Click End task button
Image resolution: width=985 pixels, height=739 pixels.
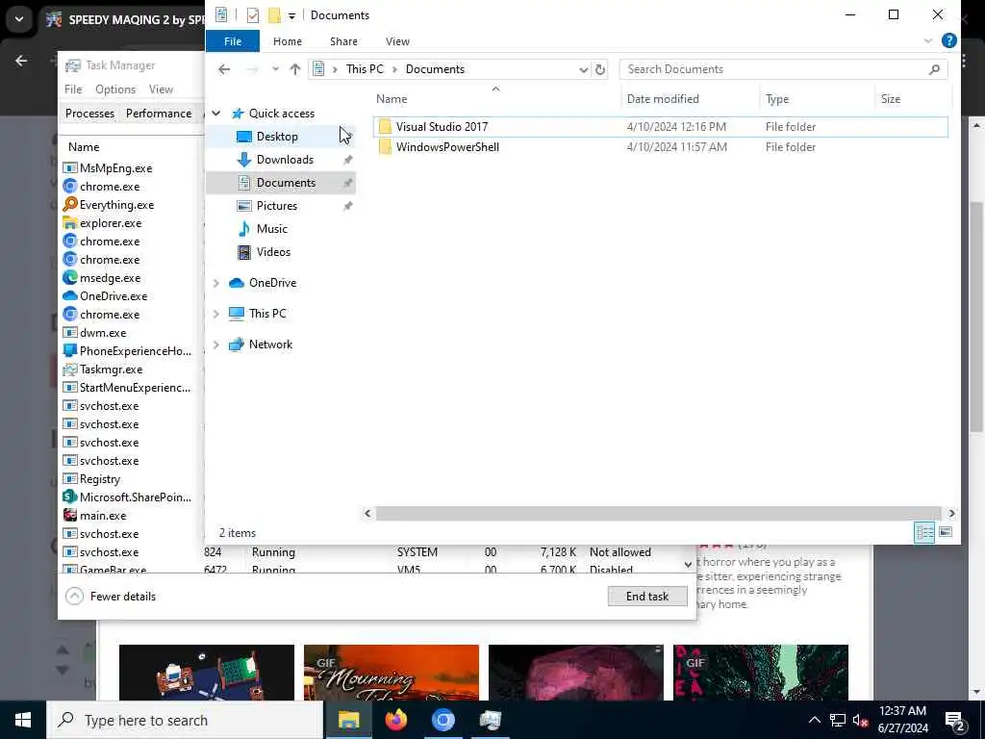pos(647,597)
